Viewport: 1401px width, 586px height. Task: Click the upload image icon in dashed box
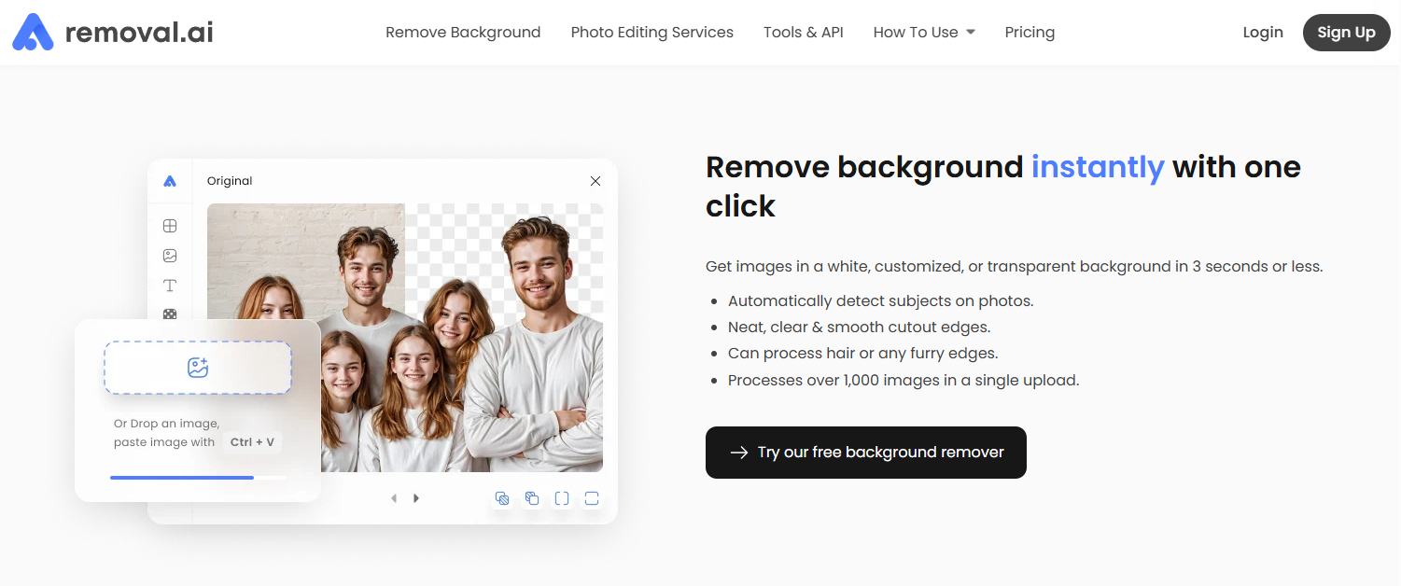[197, 368]
